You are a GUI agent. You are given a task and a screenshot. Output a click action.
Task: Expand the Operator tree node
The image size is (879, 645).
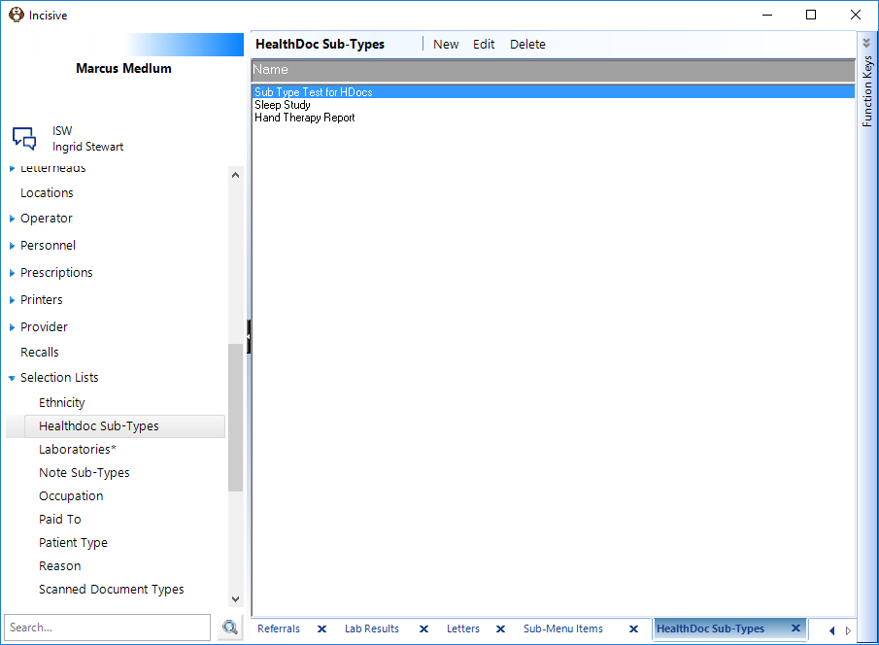12,219
